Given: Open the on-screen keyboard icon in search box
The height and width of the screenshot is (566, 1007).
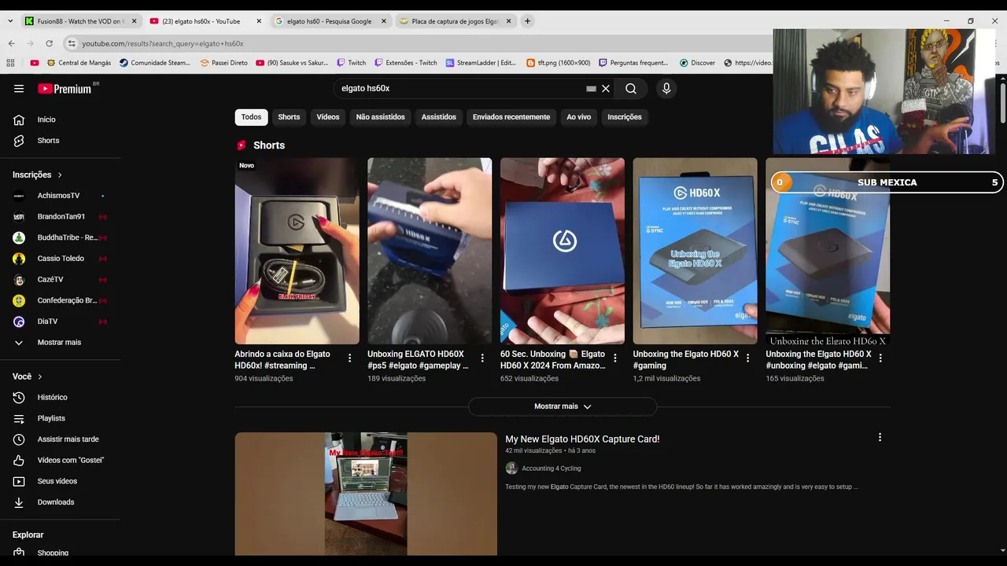Looking at the screenshot, I should pyautogui.click(x=591, y=89).
